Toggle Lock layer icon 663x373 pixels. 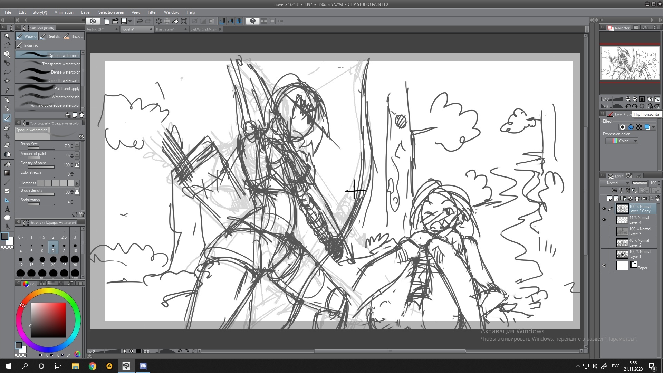(x=628, y=190)
